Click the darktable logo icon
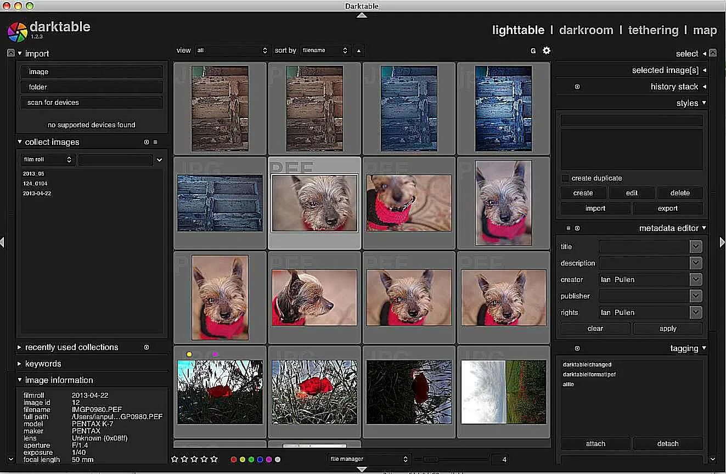The image size is (726, 474). click(17, 32)
